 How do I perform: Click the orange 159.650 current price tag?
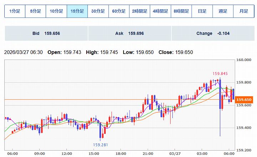pyautogui.click(x=245, y=100)
